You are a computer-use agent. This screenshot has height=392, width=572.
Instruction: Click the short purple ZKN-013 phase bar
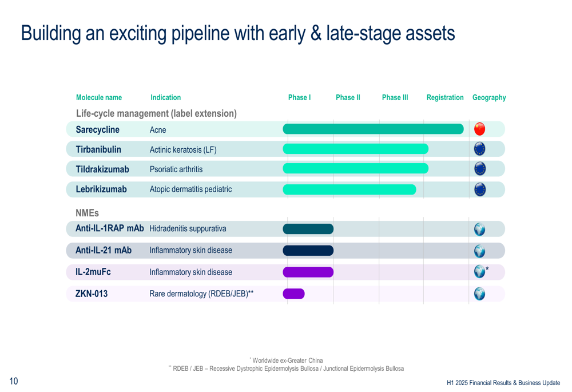pyautogui.click(x=293, y=294)
